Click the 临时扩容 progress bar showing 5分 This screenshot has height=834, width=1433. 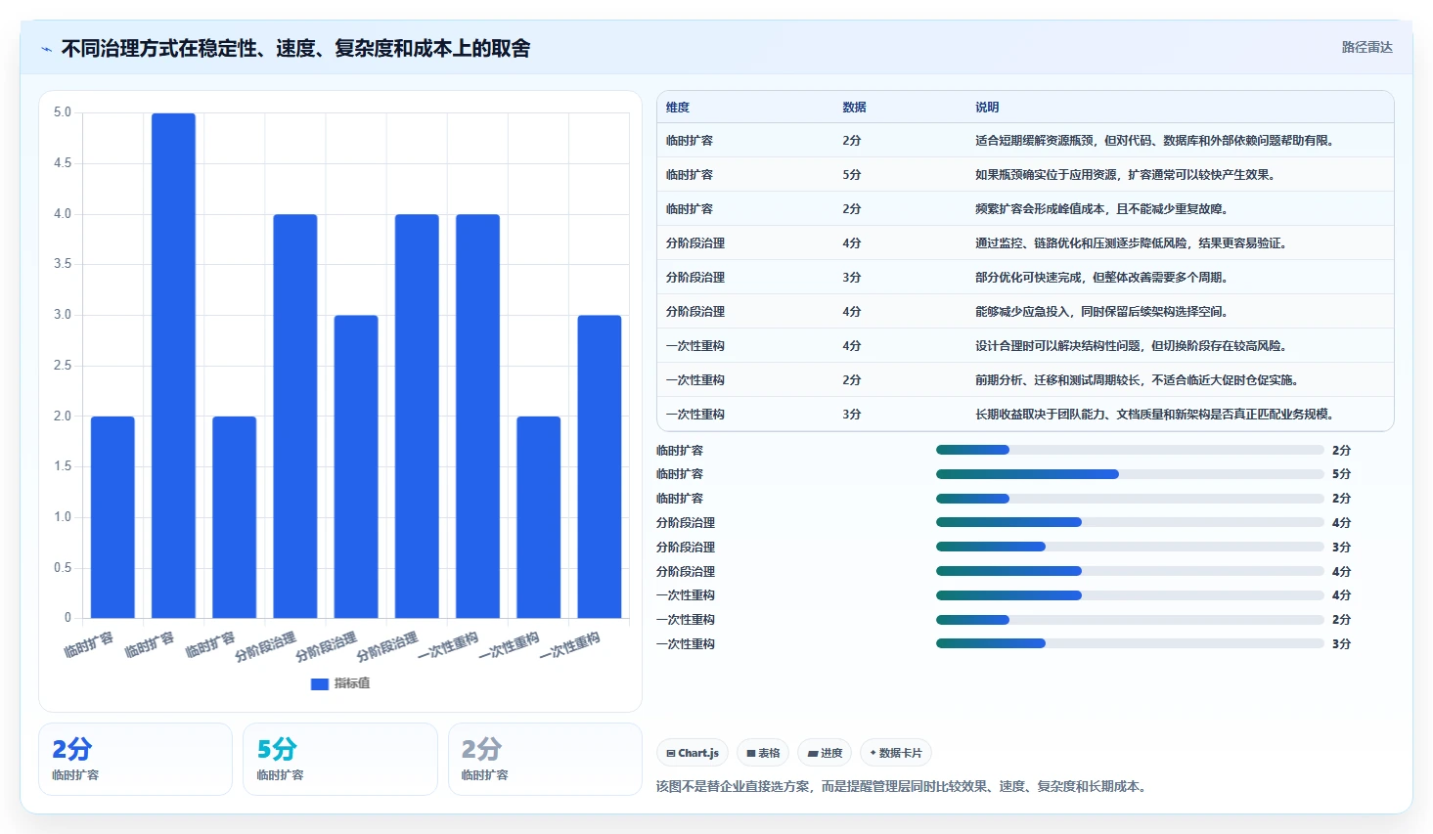coord(1130,474)
